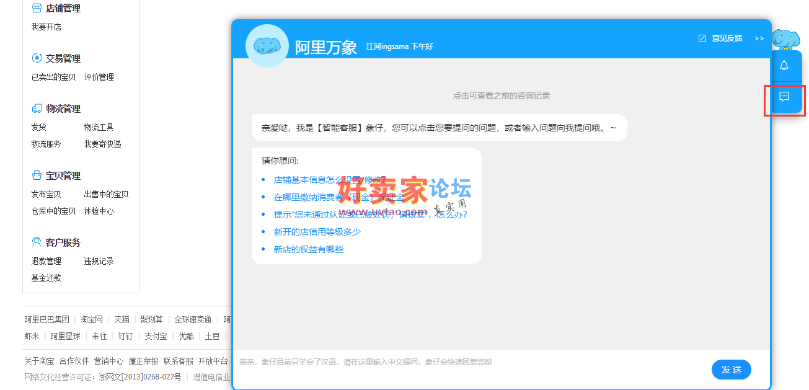This screenshot has height=390, width=809.
Task: Collapse the chat window with the >> arrow
Action: pyautogui.click(x=759, y=38)
